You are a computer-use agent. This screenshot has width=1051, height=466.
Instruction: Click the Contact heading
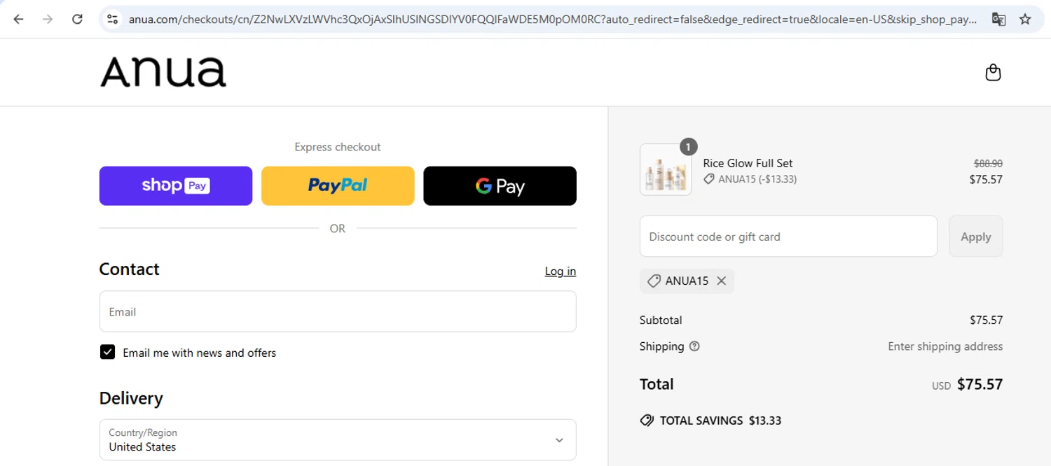tap(130, 269)
